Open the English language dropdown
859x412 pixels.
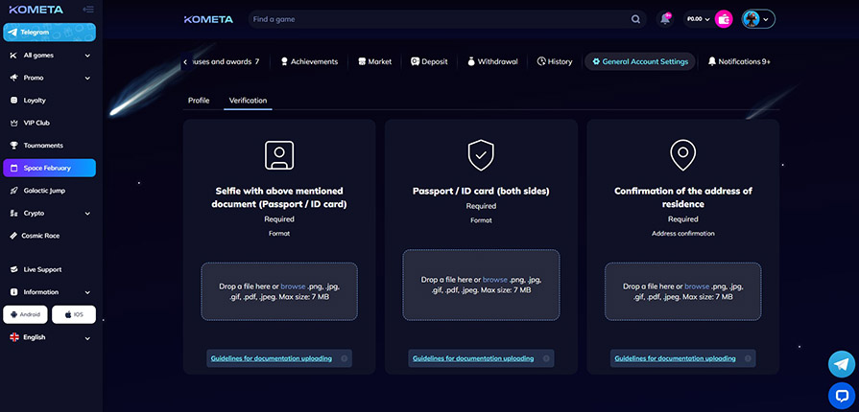click(x=49, y=337)
